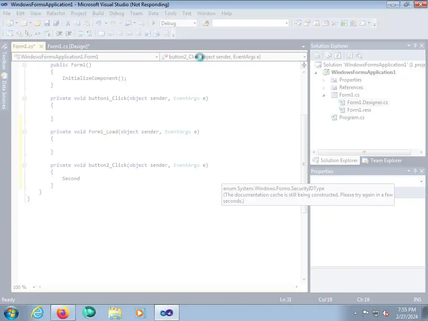Click the Copy icon in the toolbar
This screenshot has width=428, height=321.
(77, 23)
